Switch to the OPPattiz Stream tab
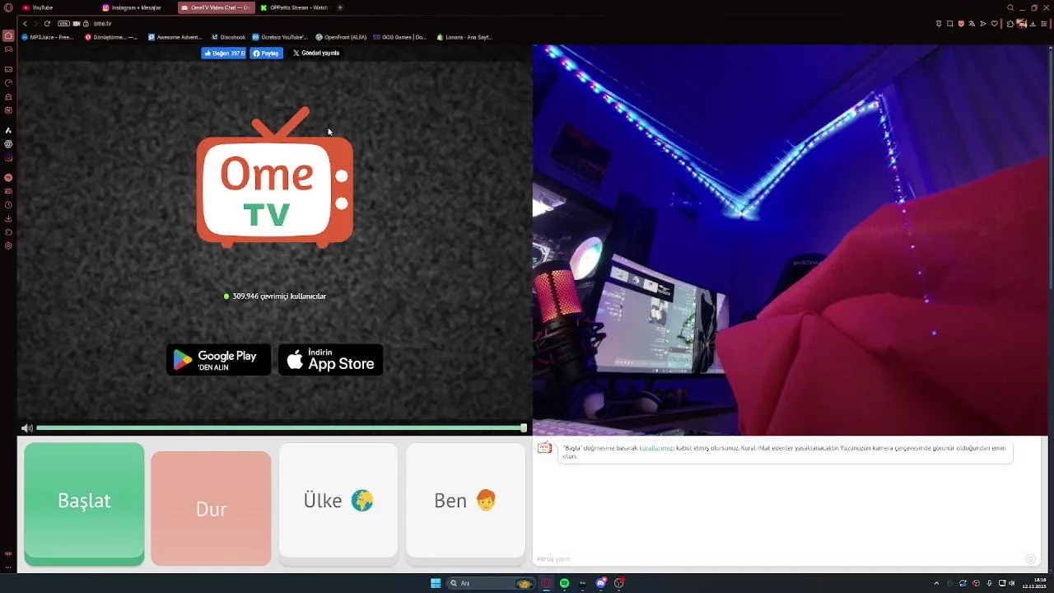The image size is (1054, 593). coord(294,7)
